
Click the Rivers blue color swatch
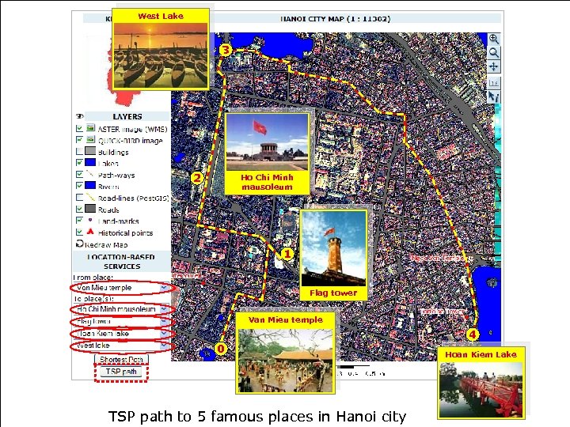(90, 186)
